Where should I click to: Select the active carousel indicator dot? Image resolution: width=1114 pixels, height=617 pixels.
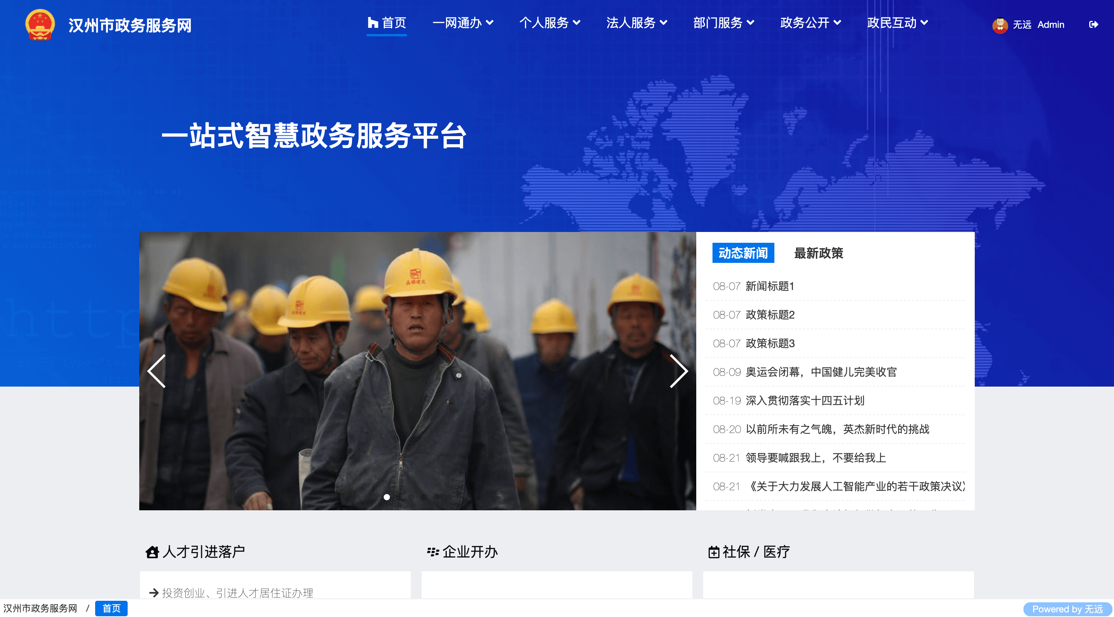pos(387,497)
